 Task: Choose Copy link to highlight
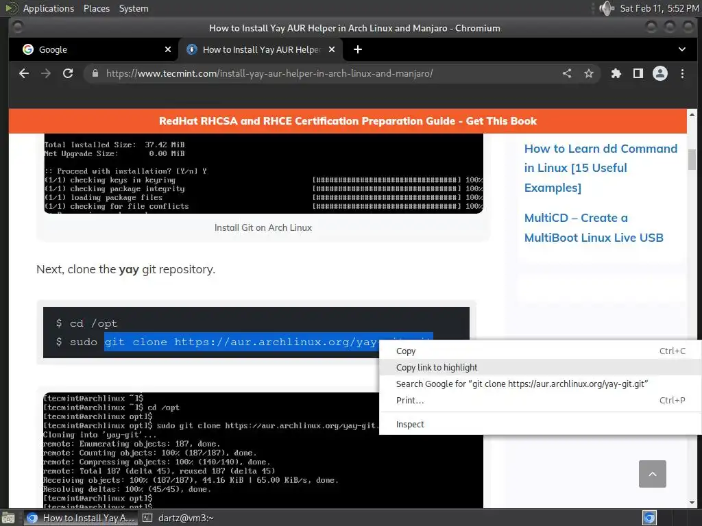point(540,367)
